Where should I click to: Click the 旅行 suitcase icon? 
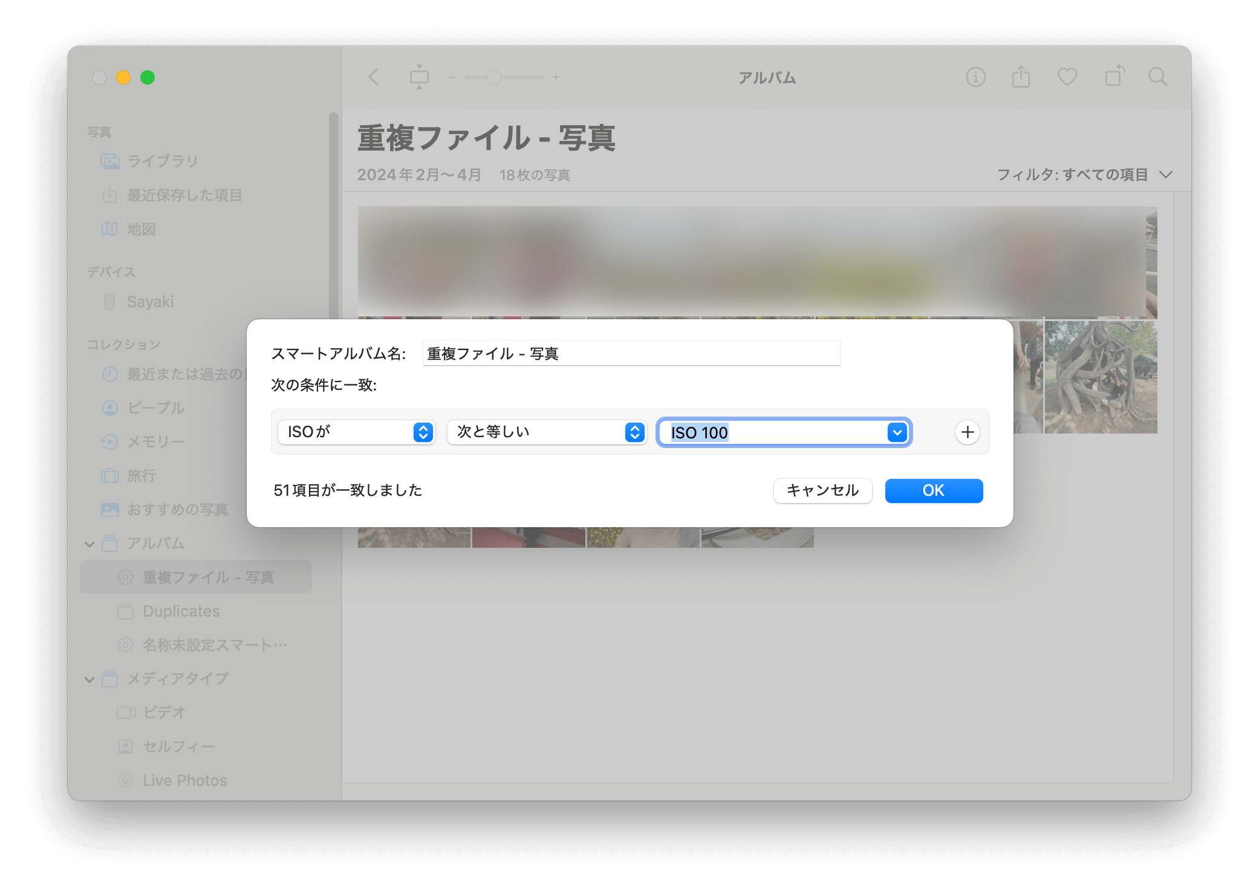coord(109,476)
